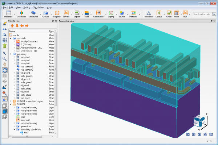Click the Layout toolbar icon

point(159,14)
